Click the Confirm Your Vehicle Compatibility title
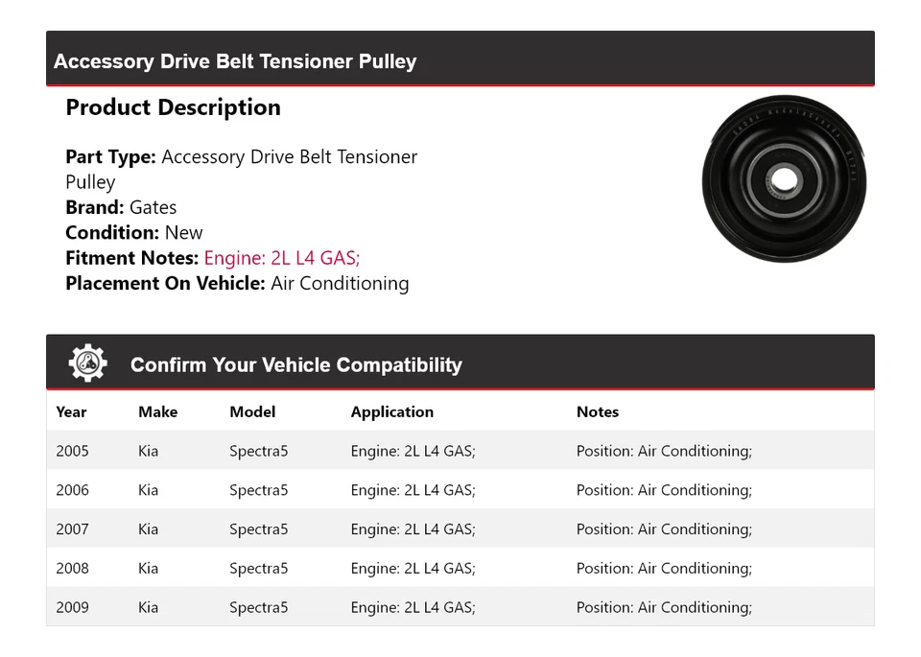The image size is (921, 657). click(295, 365)
